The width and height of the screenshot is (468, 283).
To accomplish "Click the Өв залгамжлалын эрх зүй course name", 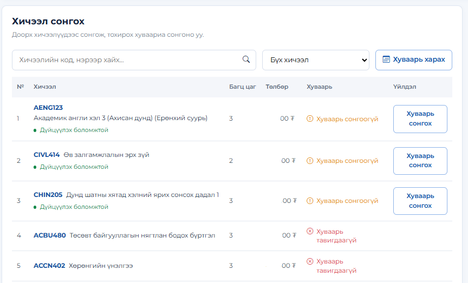I will tap(107, 155).
